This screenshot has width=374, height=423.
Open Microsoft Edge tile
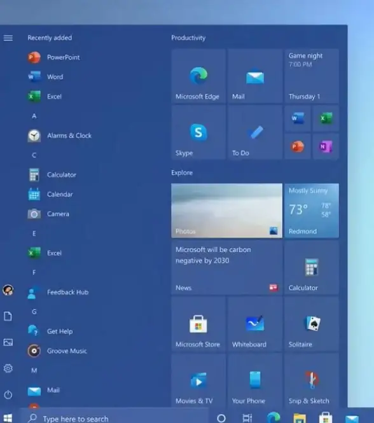point(198,76)
